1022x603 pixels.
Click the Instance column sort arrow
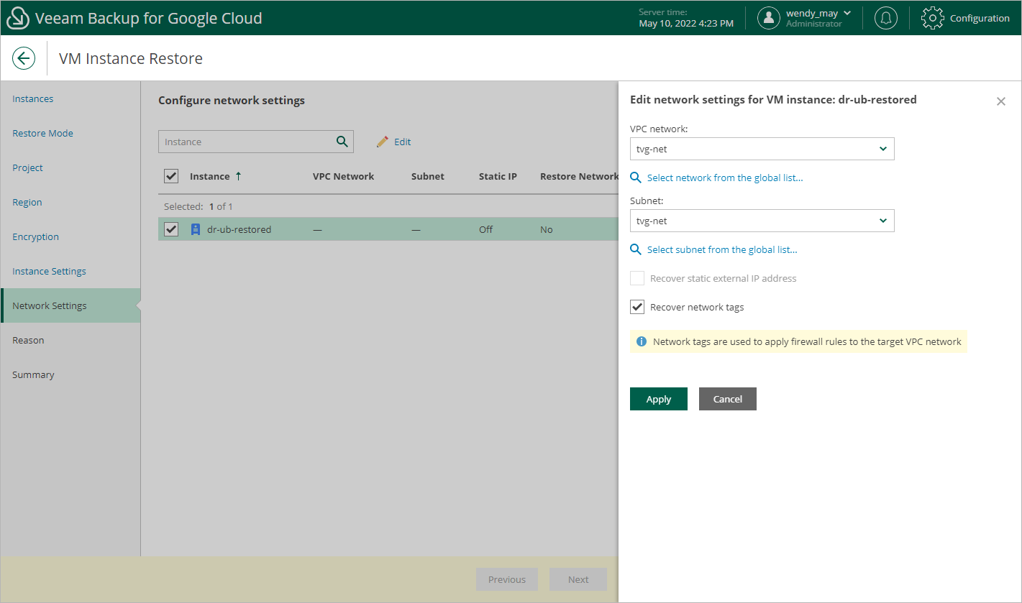point(238,176)
